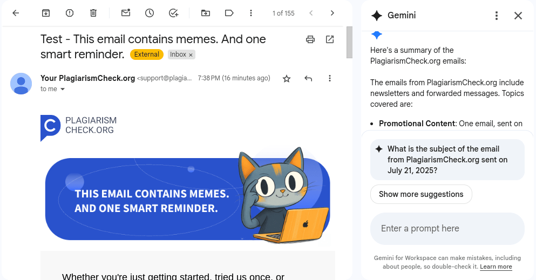The height and width of the screenshot is (280, 536).
Task: Open more options in email toolbar
Action: (x=251, y=13)
